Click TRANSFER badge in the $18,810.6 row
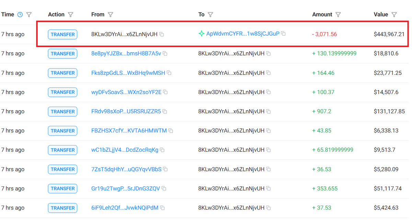The width and height of the screenshot is (412, 222). pos(62,54)
